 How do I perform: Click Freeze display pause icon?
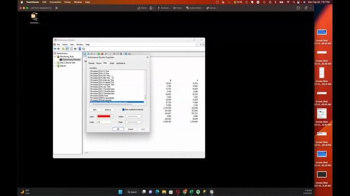(x=126, y=54)
